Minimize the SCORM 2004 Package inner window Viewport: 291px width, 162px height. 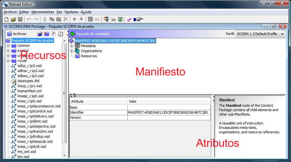click(x=266, y=26)
